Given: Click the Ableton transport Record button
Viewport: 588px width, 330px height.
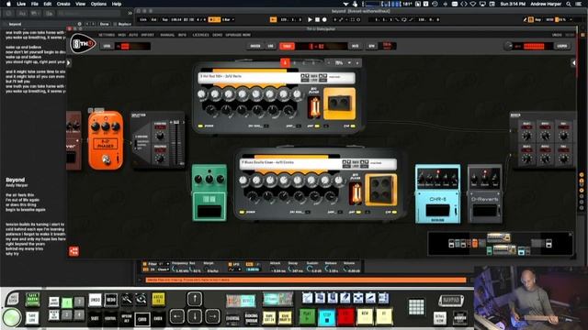Looking at the screenshot, I should 324,19.
